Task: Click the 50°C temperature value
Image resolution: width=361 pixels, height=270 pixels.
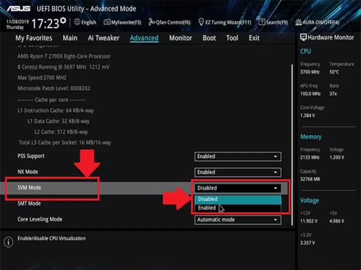Action: 334,72
